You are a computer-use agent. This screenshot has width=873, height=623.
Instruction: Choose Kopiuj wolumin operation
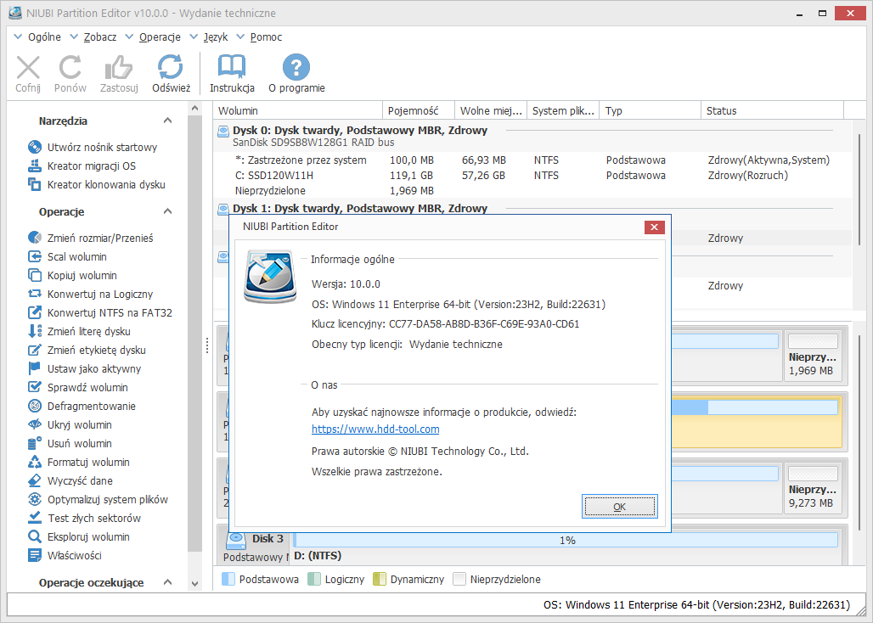pyautogui.click(x=72, y=275)
